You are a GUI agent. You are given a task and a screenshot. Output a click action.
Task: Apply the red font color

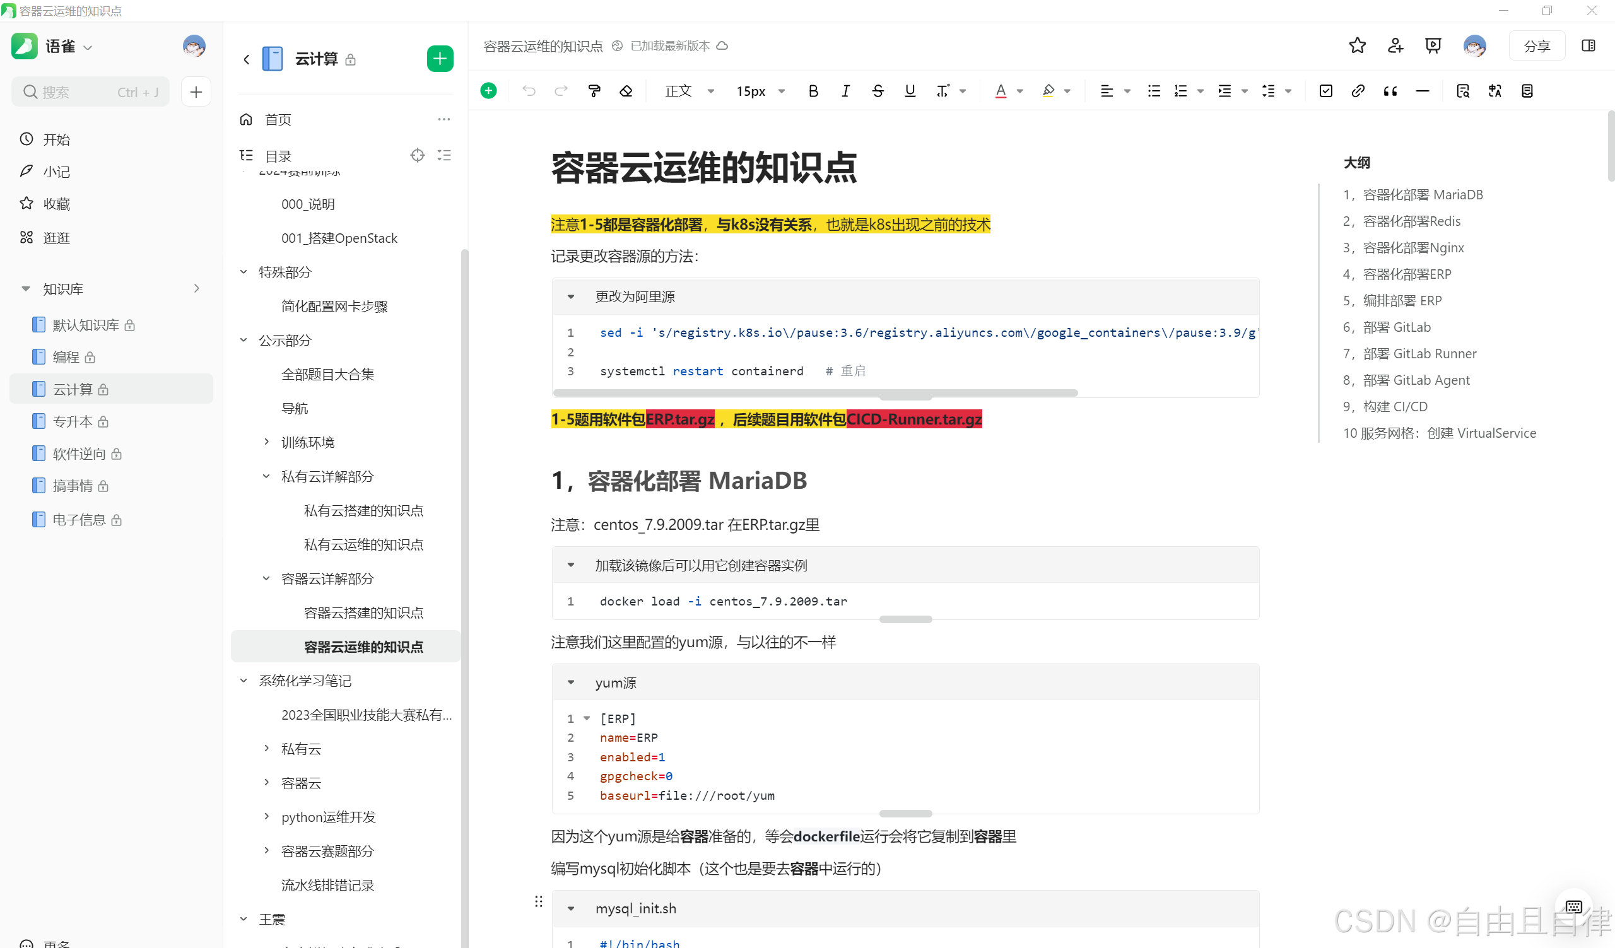[x=1001, y=91]
